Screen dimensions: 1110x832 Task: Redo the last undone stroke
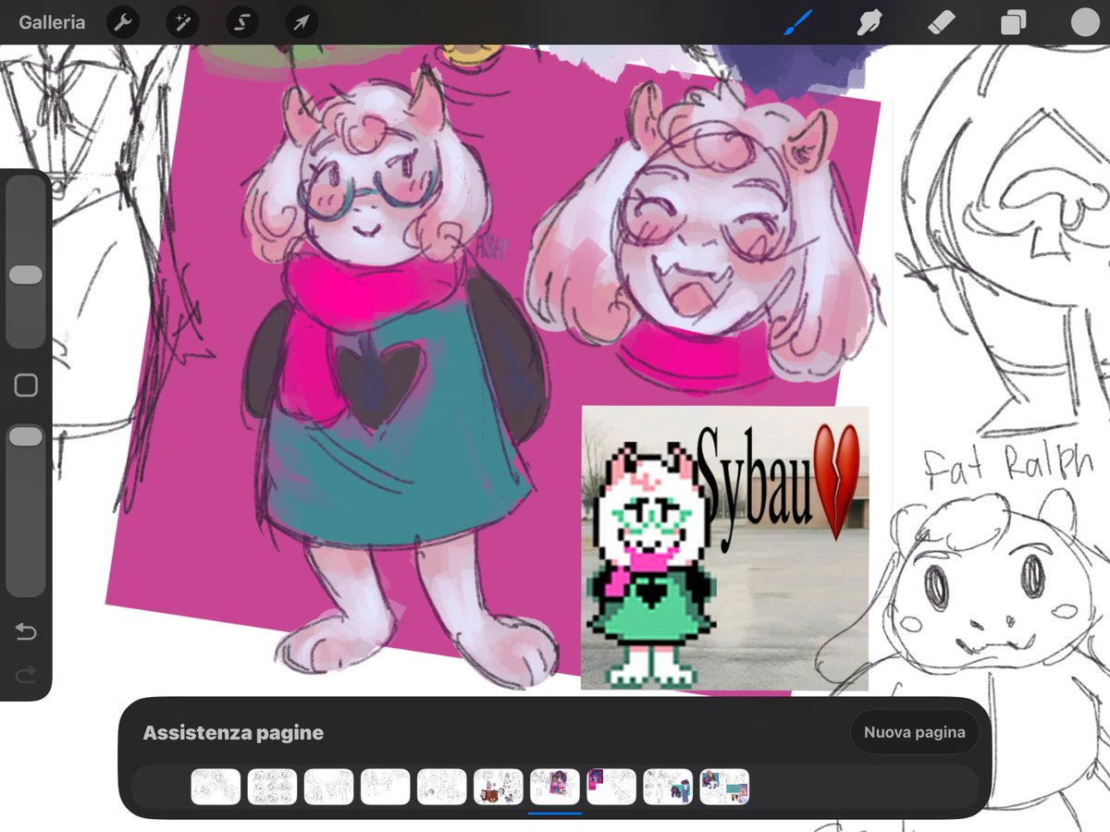[26, 676]
